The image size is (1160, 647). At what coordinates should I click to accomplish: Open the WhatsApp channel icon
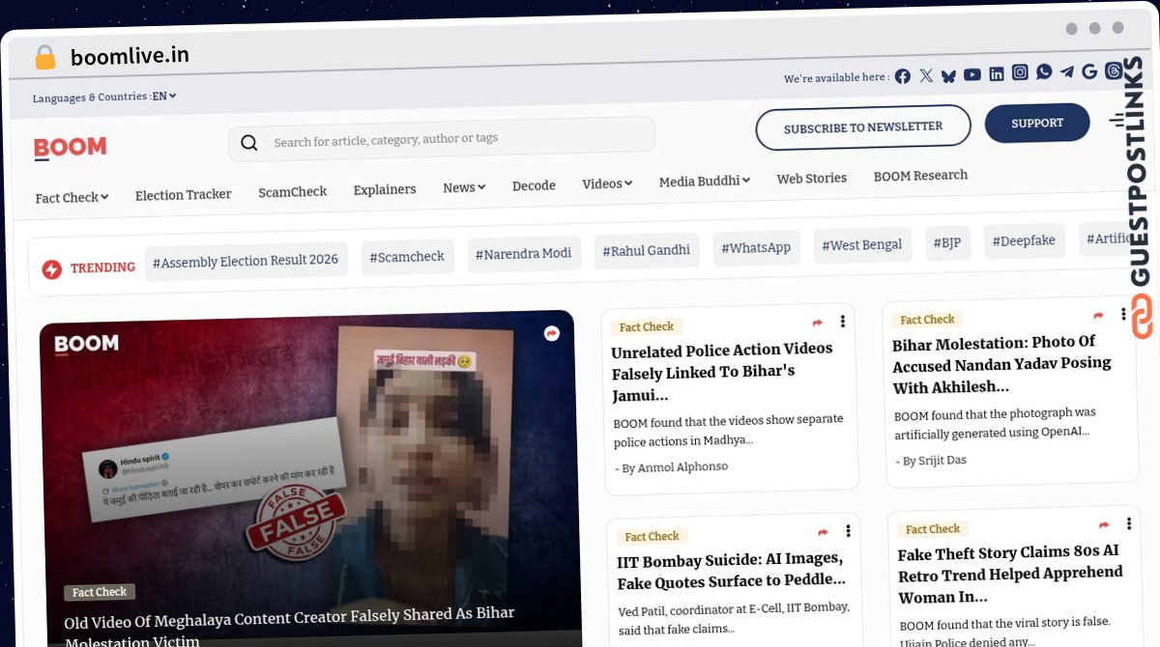coord(1044,71)
